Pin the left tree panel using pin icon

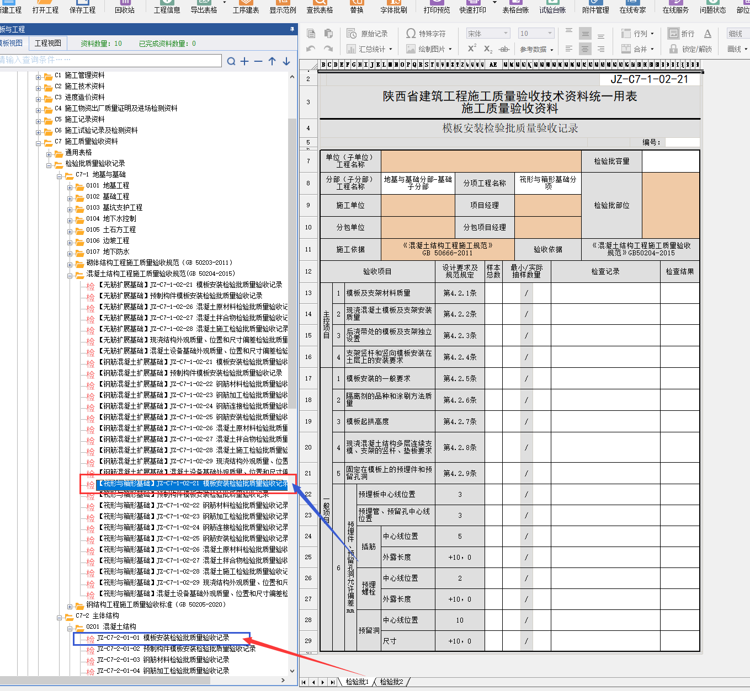point(292,29)
